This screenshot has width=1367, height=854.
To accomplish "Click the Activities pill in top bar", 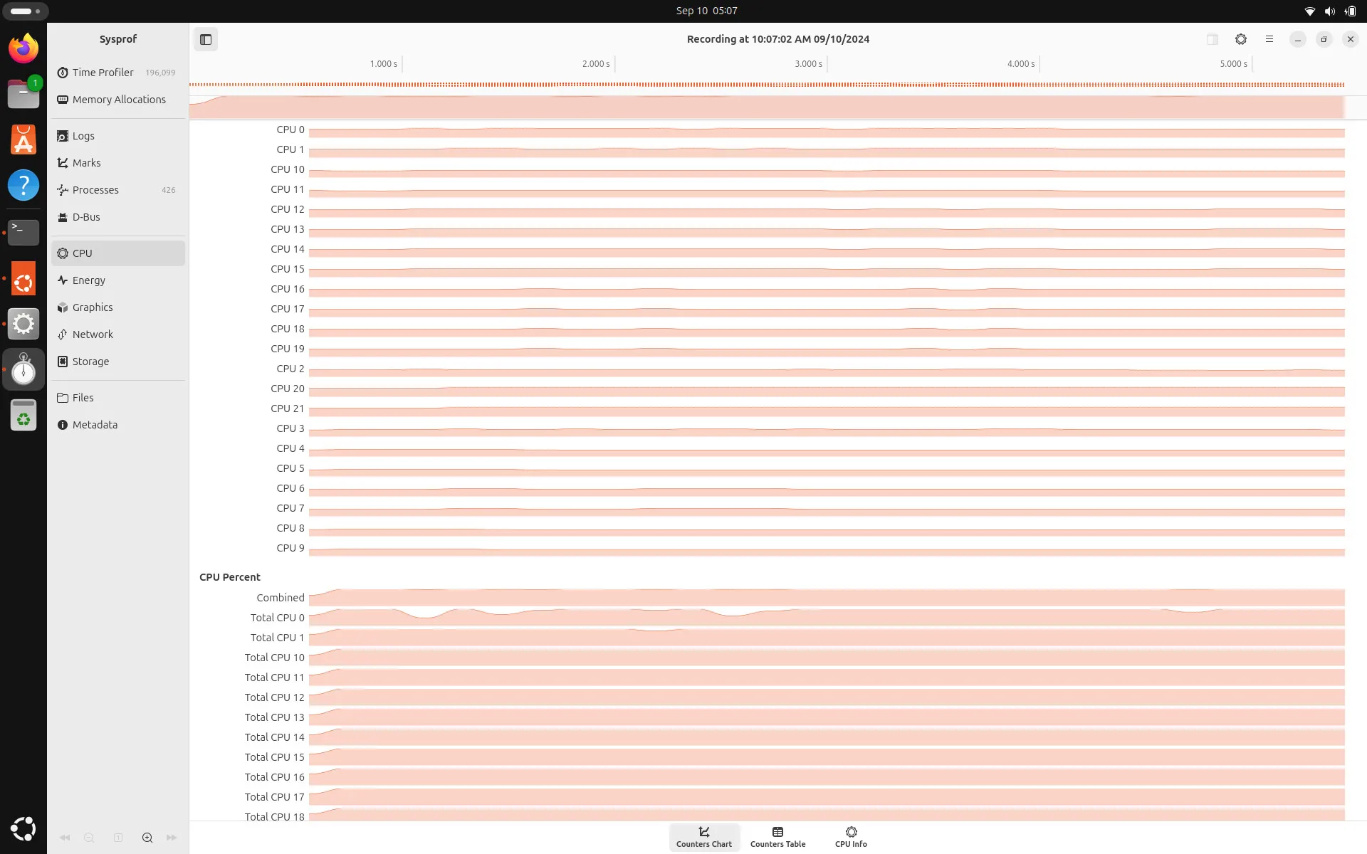I will tap(25, 11).
